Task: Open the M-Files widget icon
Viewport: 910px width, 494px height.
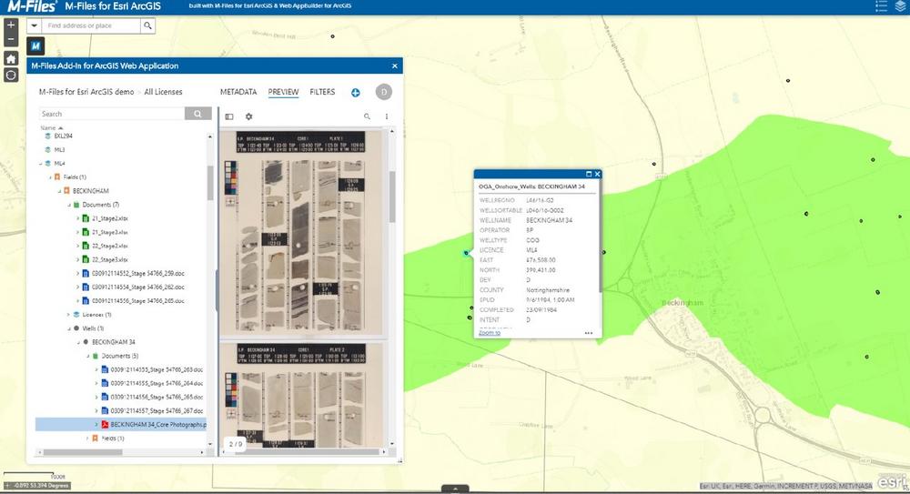Action: (x=36, y=45)
